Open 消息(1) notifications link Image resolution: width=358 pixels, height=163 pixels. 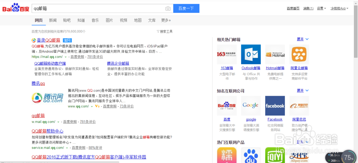point(308,9)
